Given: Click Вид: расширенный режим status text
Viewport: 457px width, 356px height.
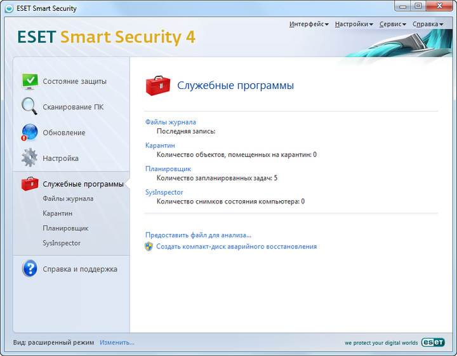Looking at the screenshot, I should (x=53, y=342).
